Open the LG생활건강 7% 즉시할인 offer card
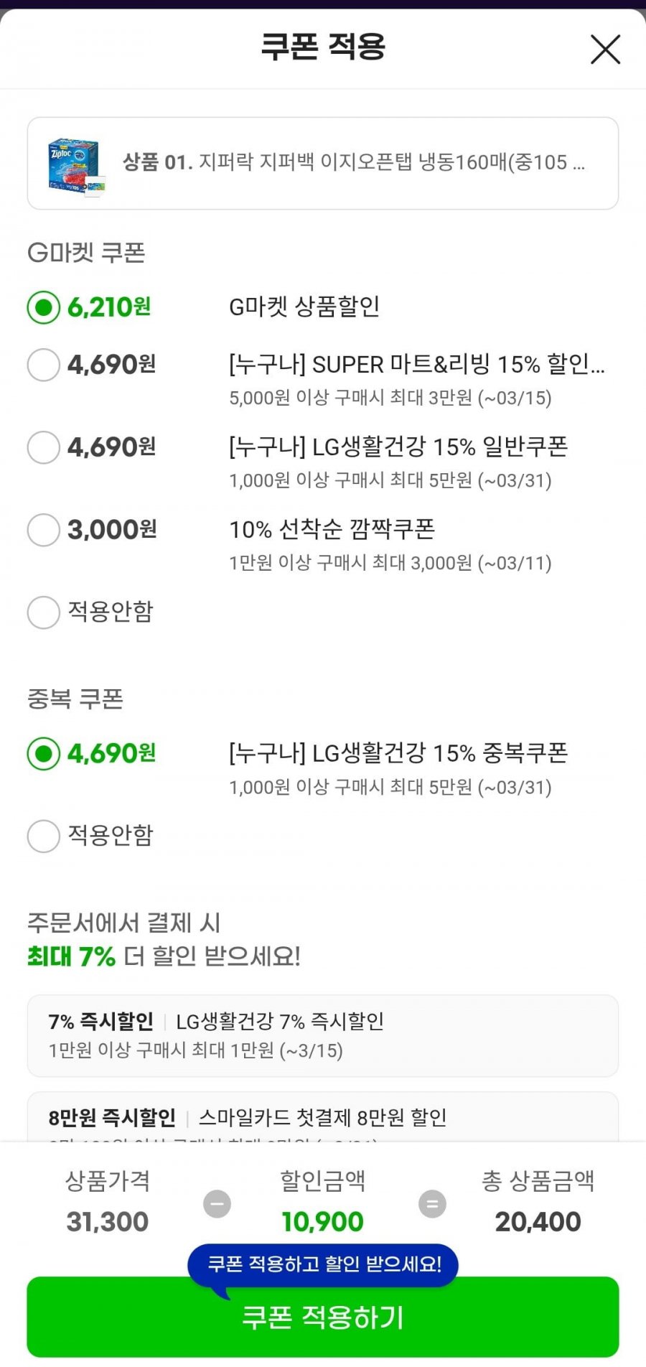The height and width of the screenshot is (1367, 646). pyautogui.click(x=322, y=1035)
